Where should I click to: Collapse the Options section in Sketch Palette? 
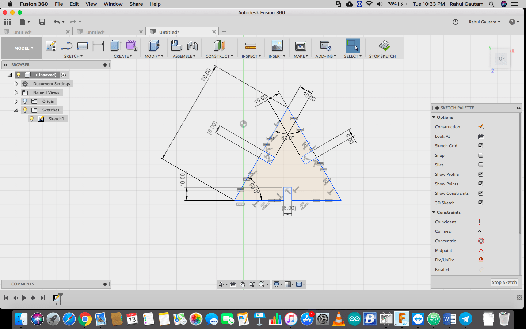434,117
